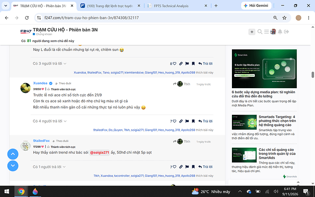The height and width of the screenshot is (197, 315).
Task: Open the notifications bell icon
Action: [280, 32]
